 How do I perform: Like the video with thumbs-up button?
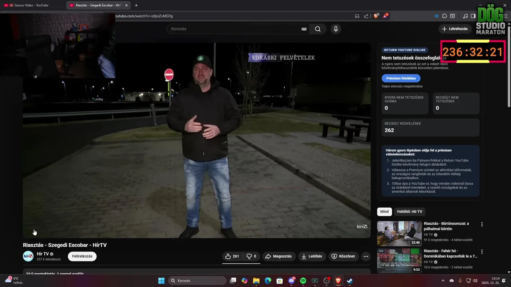point(233,256)
